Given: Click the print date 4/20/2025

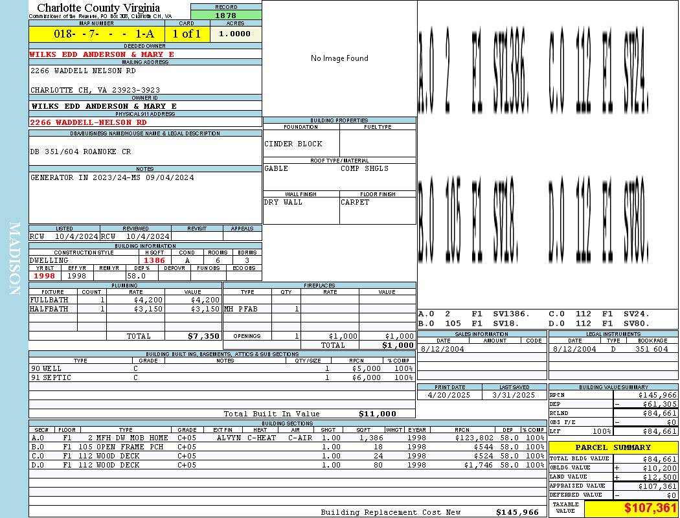Looking at the screenshot, I should pos(449,396).
